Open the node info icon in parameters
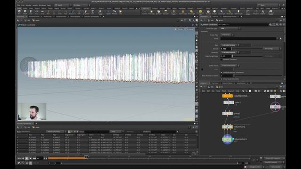The height and width of the screenshot is (169, 301). (281, 25)
